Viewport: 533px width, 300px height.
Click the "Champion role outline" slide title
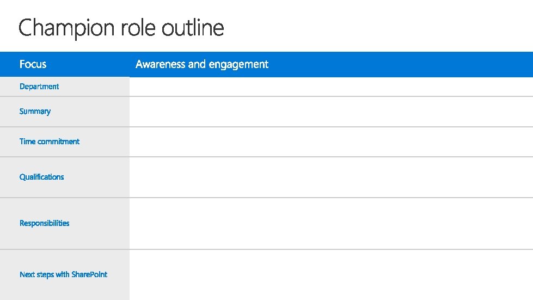click(121, 28)
